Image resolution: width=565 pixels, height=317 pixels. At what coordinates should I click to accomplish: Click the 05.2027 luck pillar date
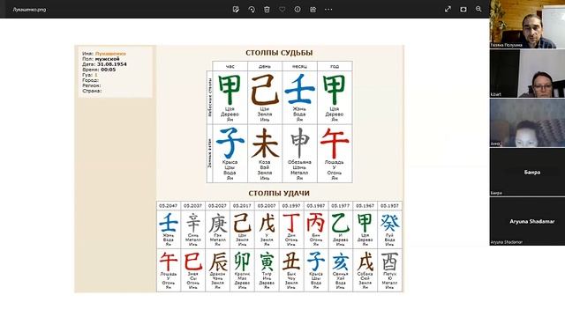tap(217, 206)
